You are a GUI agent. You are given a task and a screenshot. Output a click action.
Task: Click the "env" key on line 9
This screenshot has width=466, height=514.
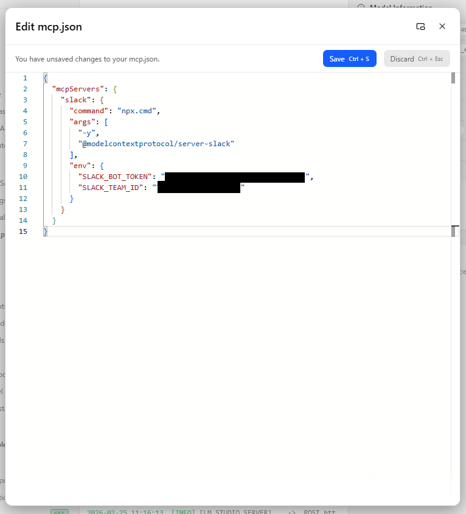80,166
